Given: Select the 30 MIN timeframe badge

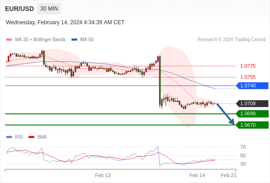Looking at the screenshot, I should point(49,9).
